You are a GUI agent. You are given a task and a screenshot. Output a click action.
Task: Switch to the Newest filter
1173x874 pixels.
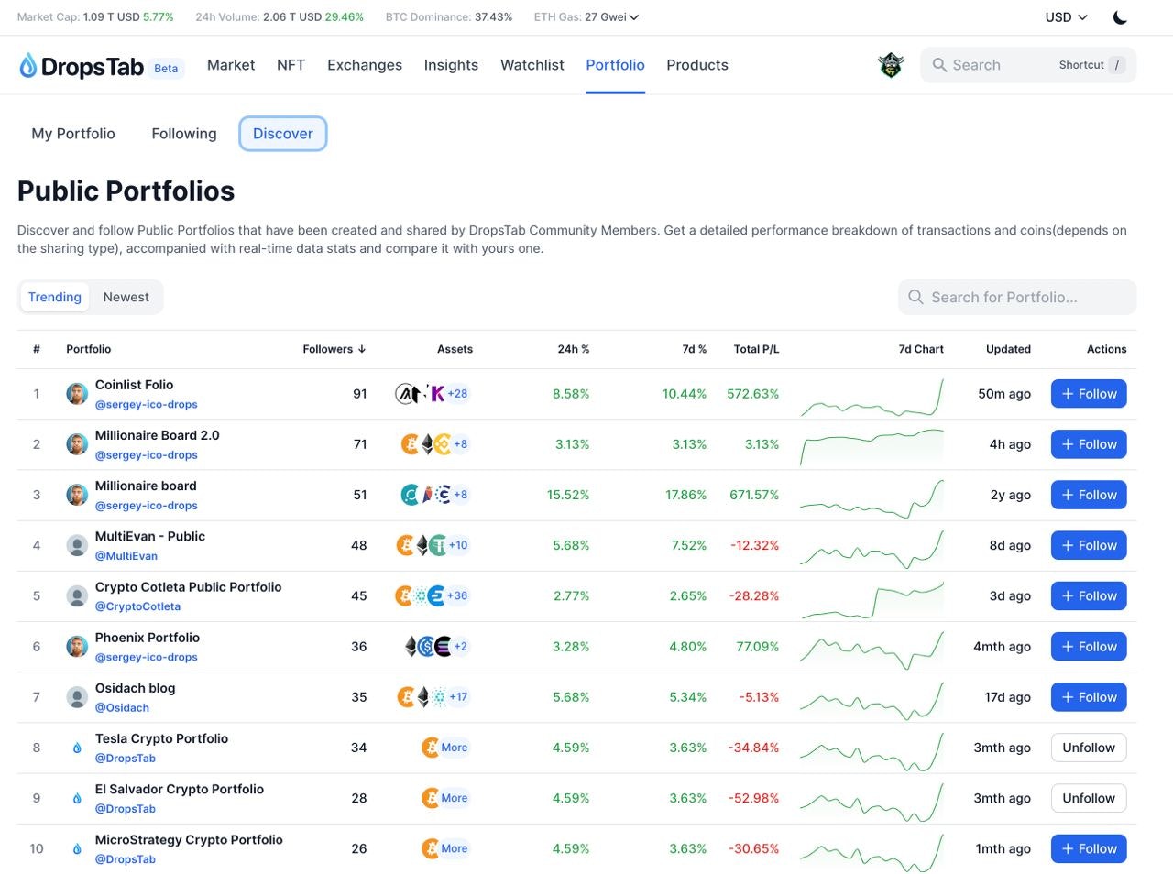point(126,297)
